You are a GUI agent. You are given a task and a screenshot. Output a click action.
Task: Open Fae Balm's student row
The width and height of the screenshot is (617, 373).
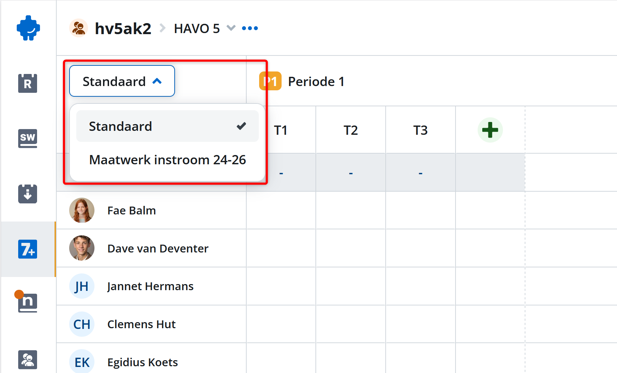click(x=132, y=211)
